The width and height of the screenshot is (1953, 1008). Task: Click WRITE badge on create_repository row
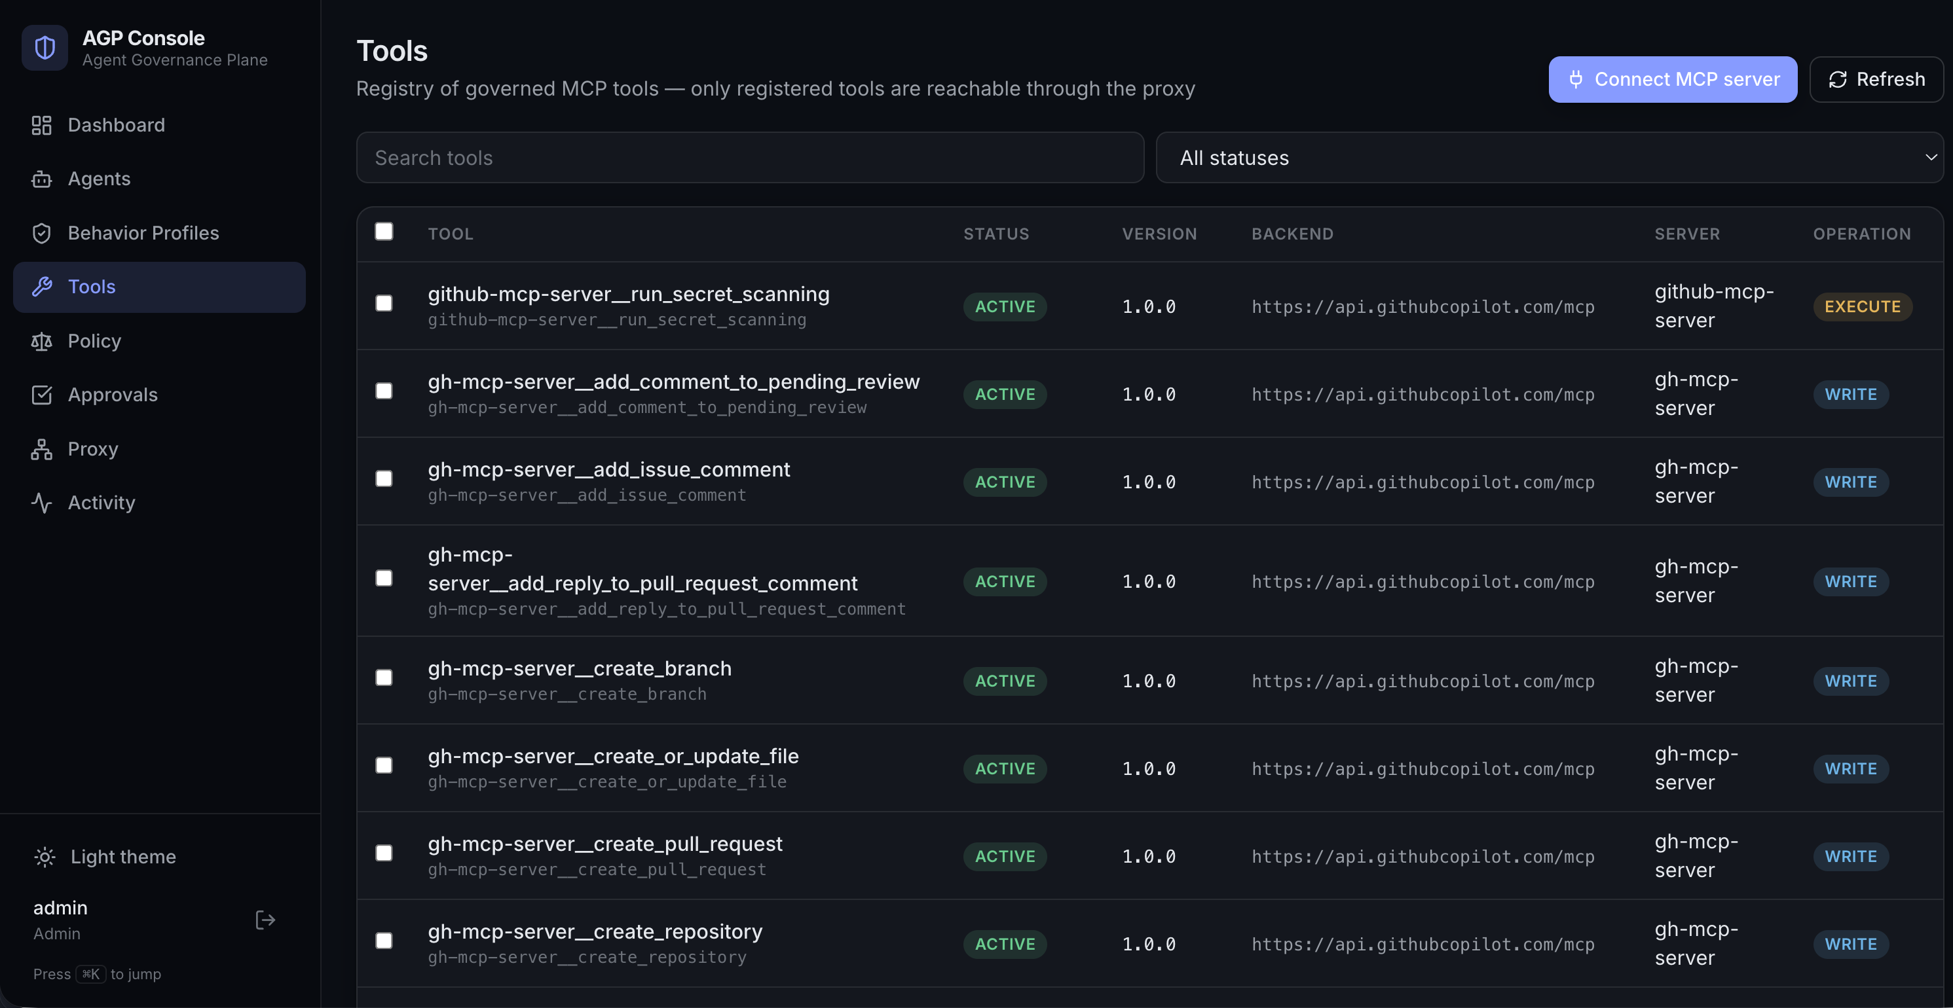1851,945
